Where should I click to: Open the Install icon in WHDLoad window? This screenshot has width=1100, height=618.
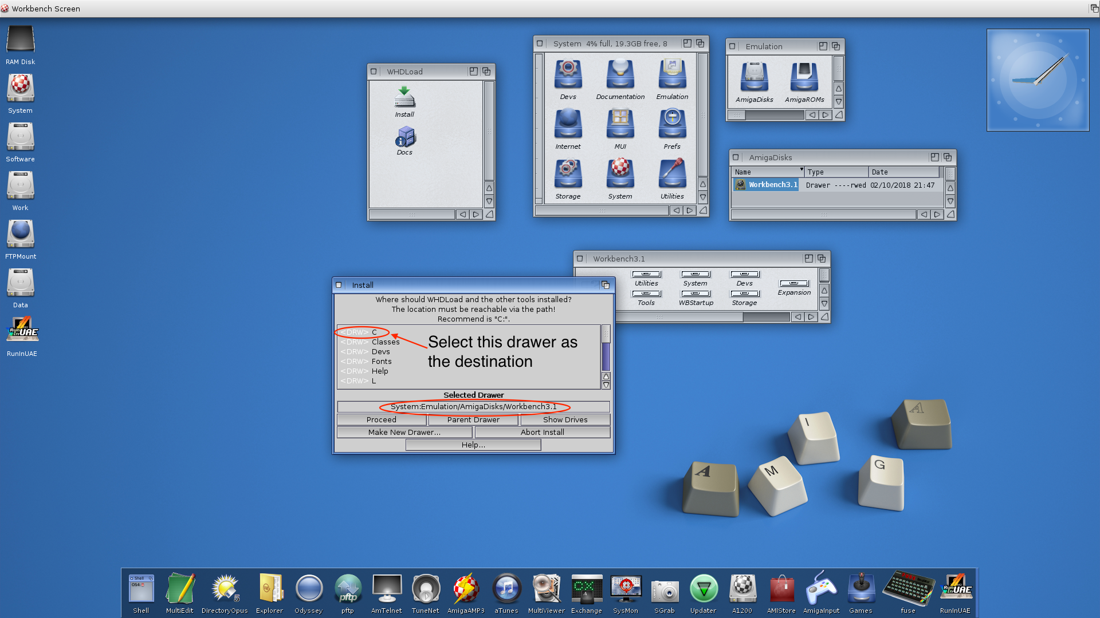[404, 98]
